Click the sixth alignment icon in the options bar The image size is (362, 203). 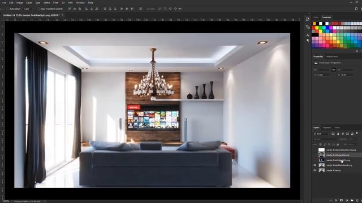tap(97, 9)
